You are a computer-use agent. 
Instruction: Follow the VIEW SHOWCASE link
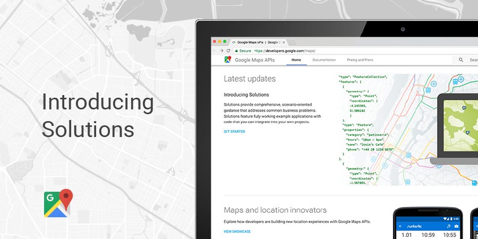coord(237,232)
